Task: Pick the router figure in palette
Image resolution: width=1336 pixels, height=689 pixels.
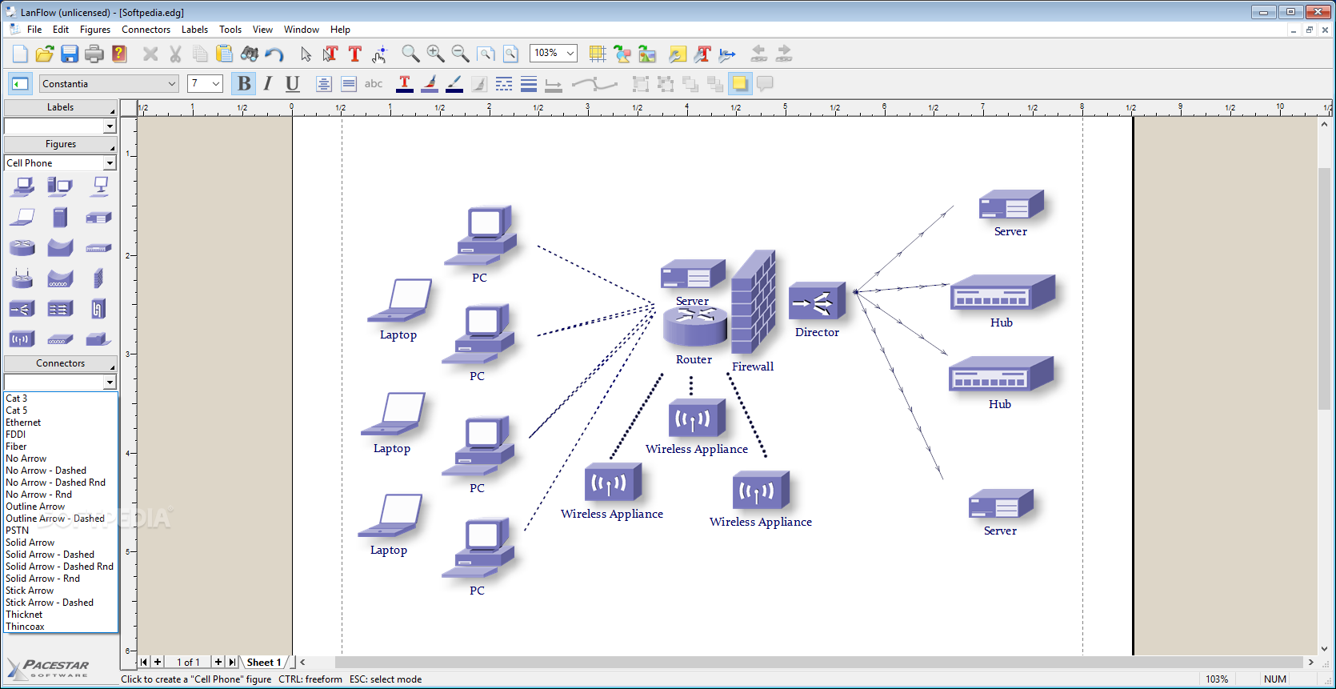Action: [22, 247]
